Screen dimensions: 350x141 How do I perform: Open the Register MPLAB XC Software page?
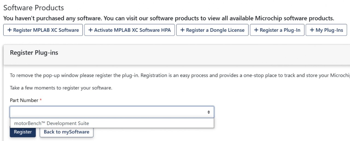(x=46, y=30)
